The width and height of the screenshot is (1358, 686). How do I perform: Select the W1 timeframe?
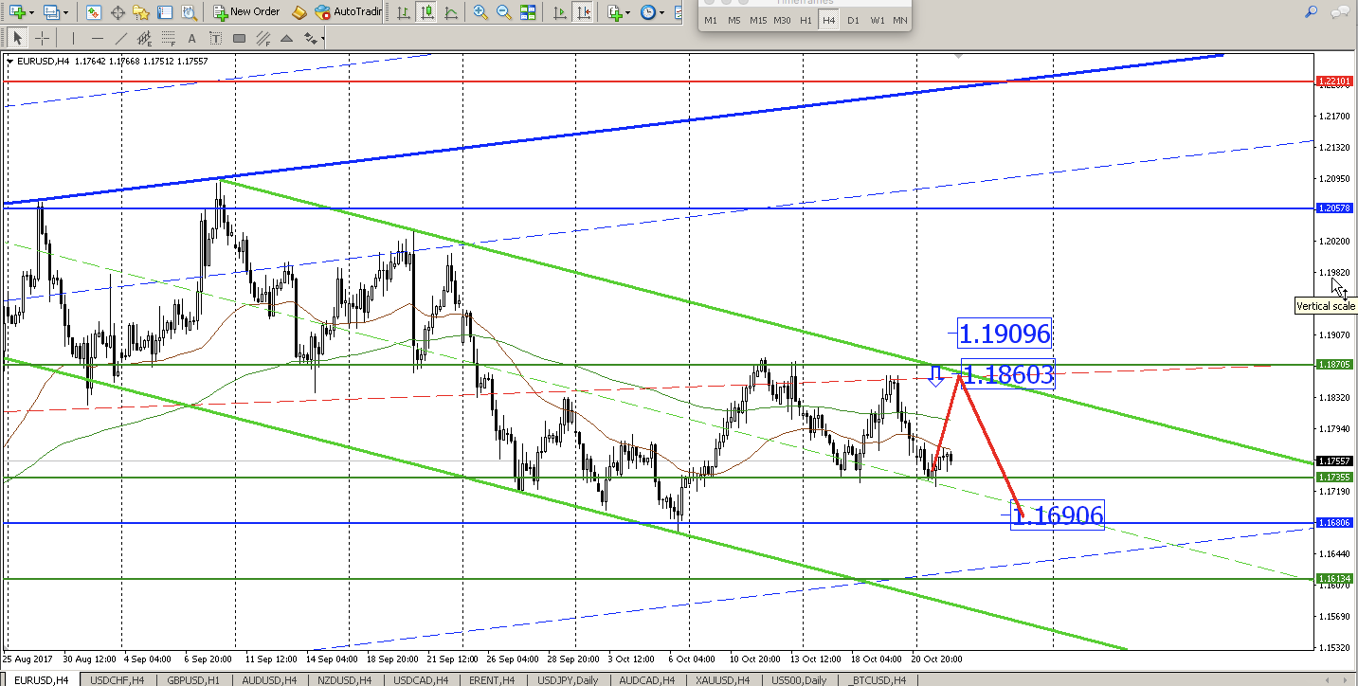coord(878,20)
